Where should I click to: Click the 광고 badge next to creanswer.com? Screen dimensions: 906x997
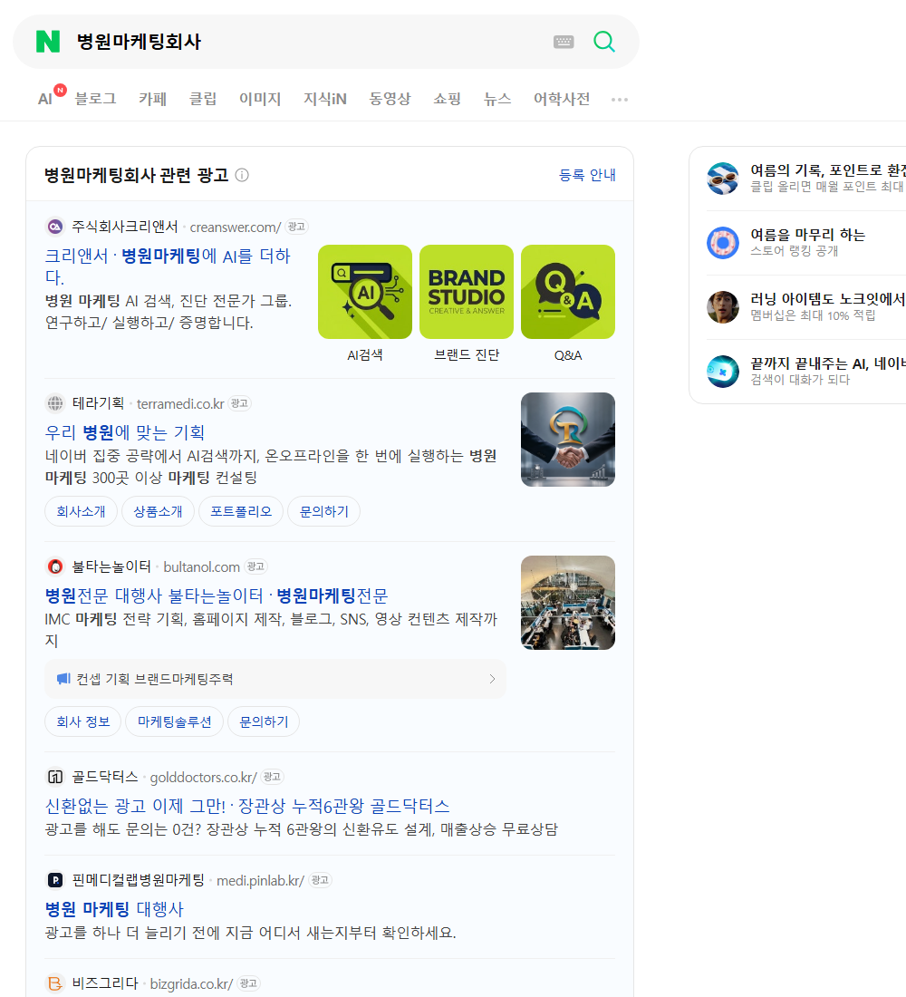(x=296, y=227)
